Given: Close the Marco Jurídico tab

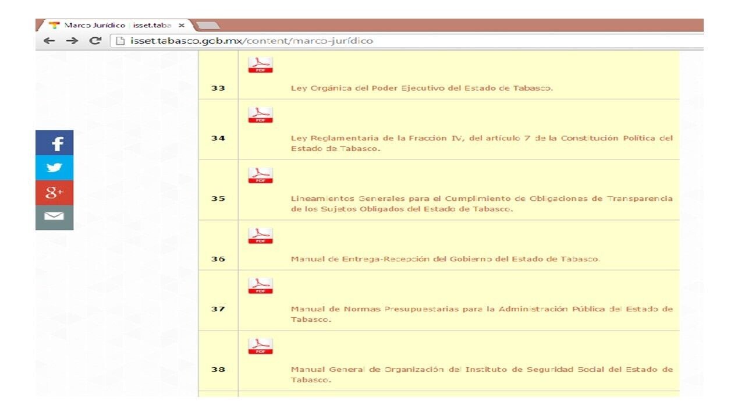Looking at the screenshot, I should [x=182, y=26].
